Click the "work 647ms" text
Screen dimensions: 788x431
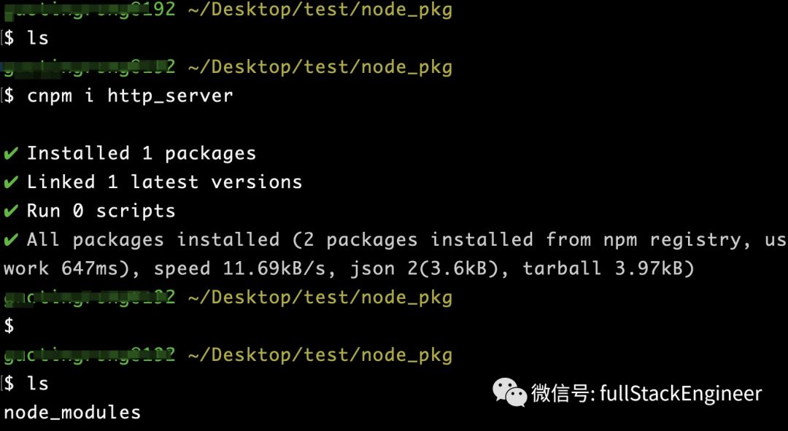click(x=69, y=268)
